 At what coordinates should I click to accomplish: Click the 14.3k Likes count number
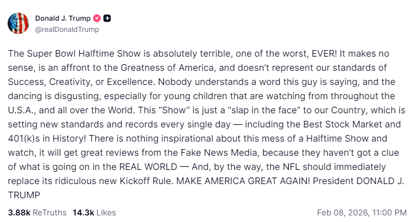84,212
